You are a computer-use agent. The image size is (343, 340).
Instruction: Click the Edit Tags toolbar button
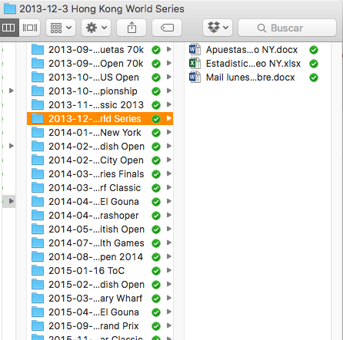pyautogui.click(x=167, y=28)
